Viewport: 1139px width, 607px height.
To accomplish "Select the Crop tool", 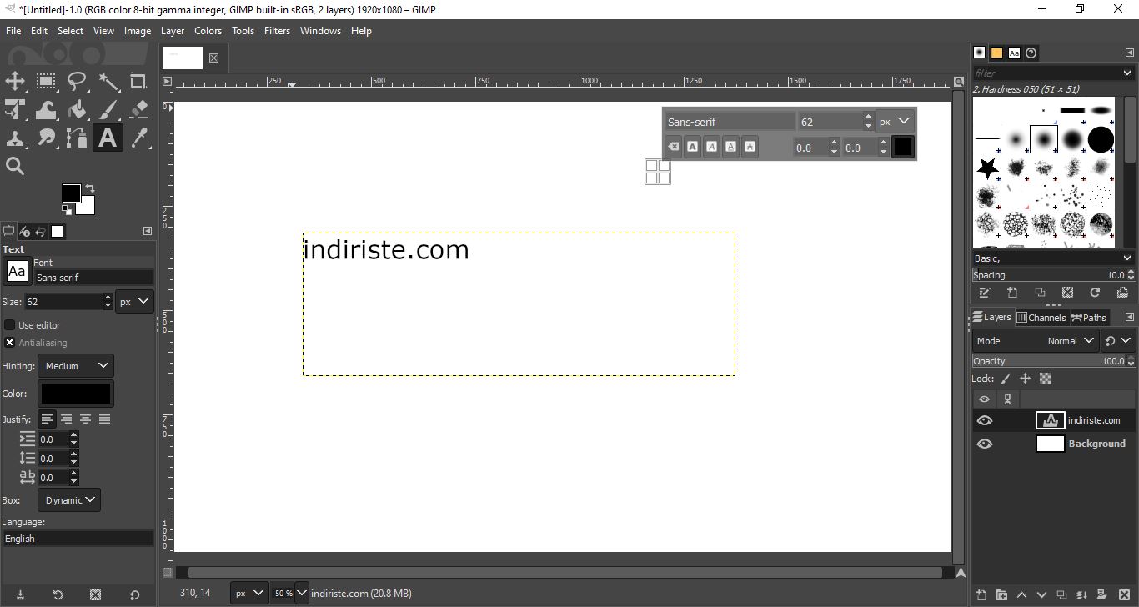I will [x=138, y=81].
